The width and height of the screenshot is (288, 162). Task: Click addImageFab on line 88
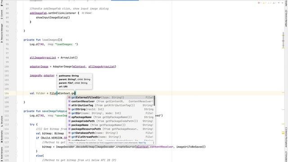tap(38, 13)
